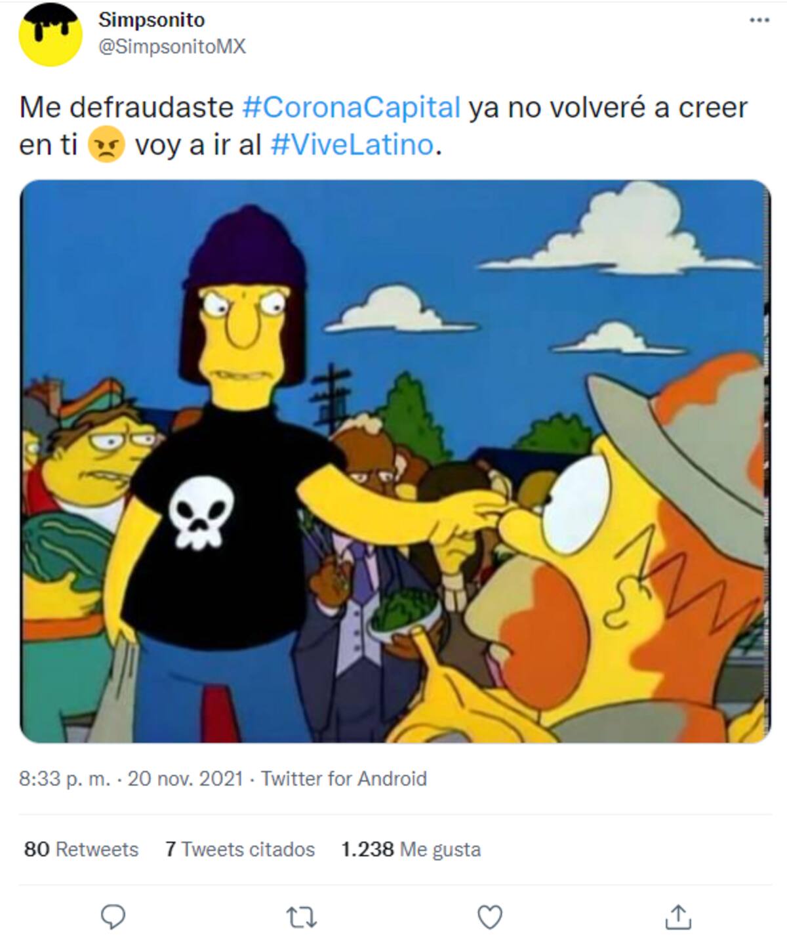Click the Simpsonito display name

[151, 20]
